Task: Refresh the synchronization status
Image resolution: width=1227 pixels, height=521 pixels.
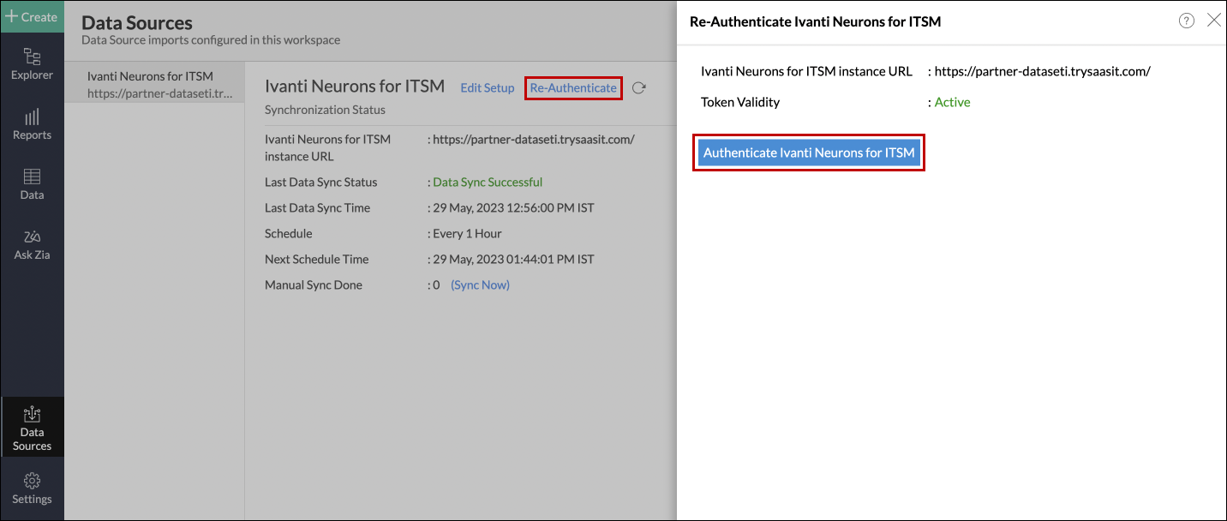Action: click(638, 87)
